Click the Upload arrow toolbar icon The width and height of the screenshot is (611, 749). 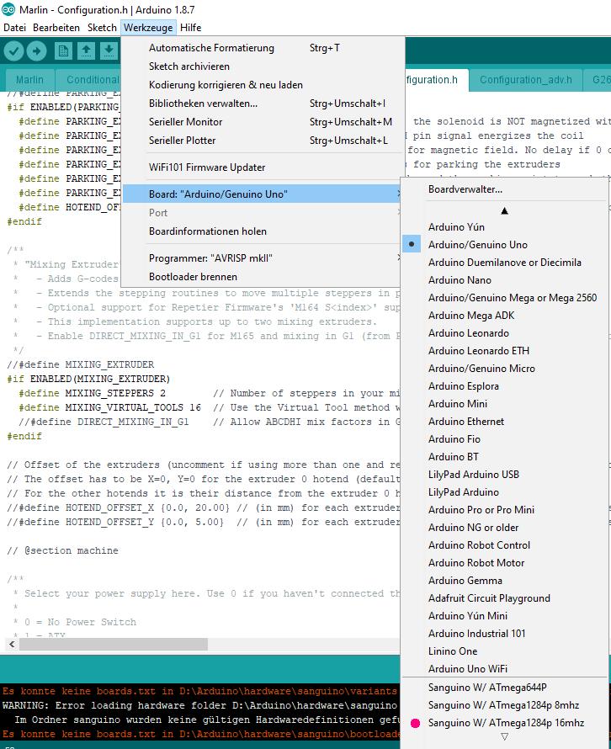coord(37,51)
